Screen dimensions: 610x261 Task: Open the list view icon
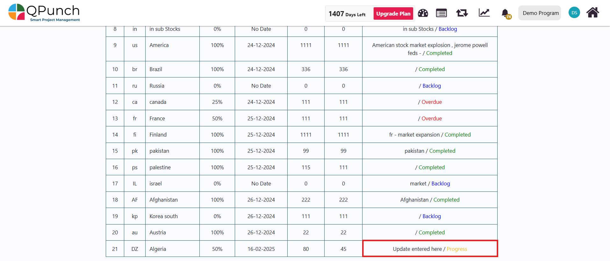441,13
